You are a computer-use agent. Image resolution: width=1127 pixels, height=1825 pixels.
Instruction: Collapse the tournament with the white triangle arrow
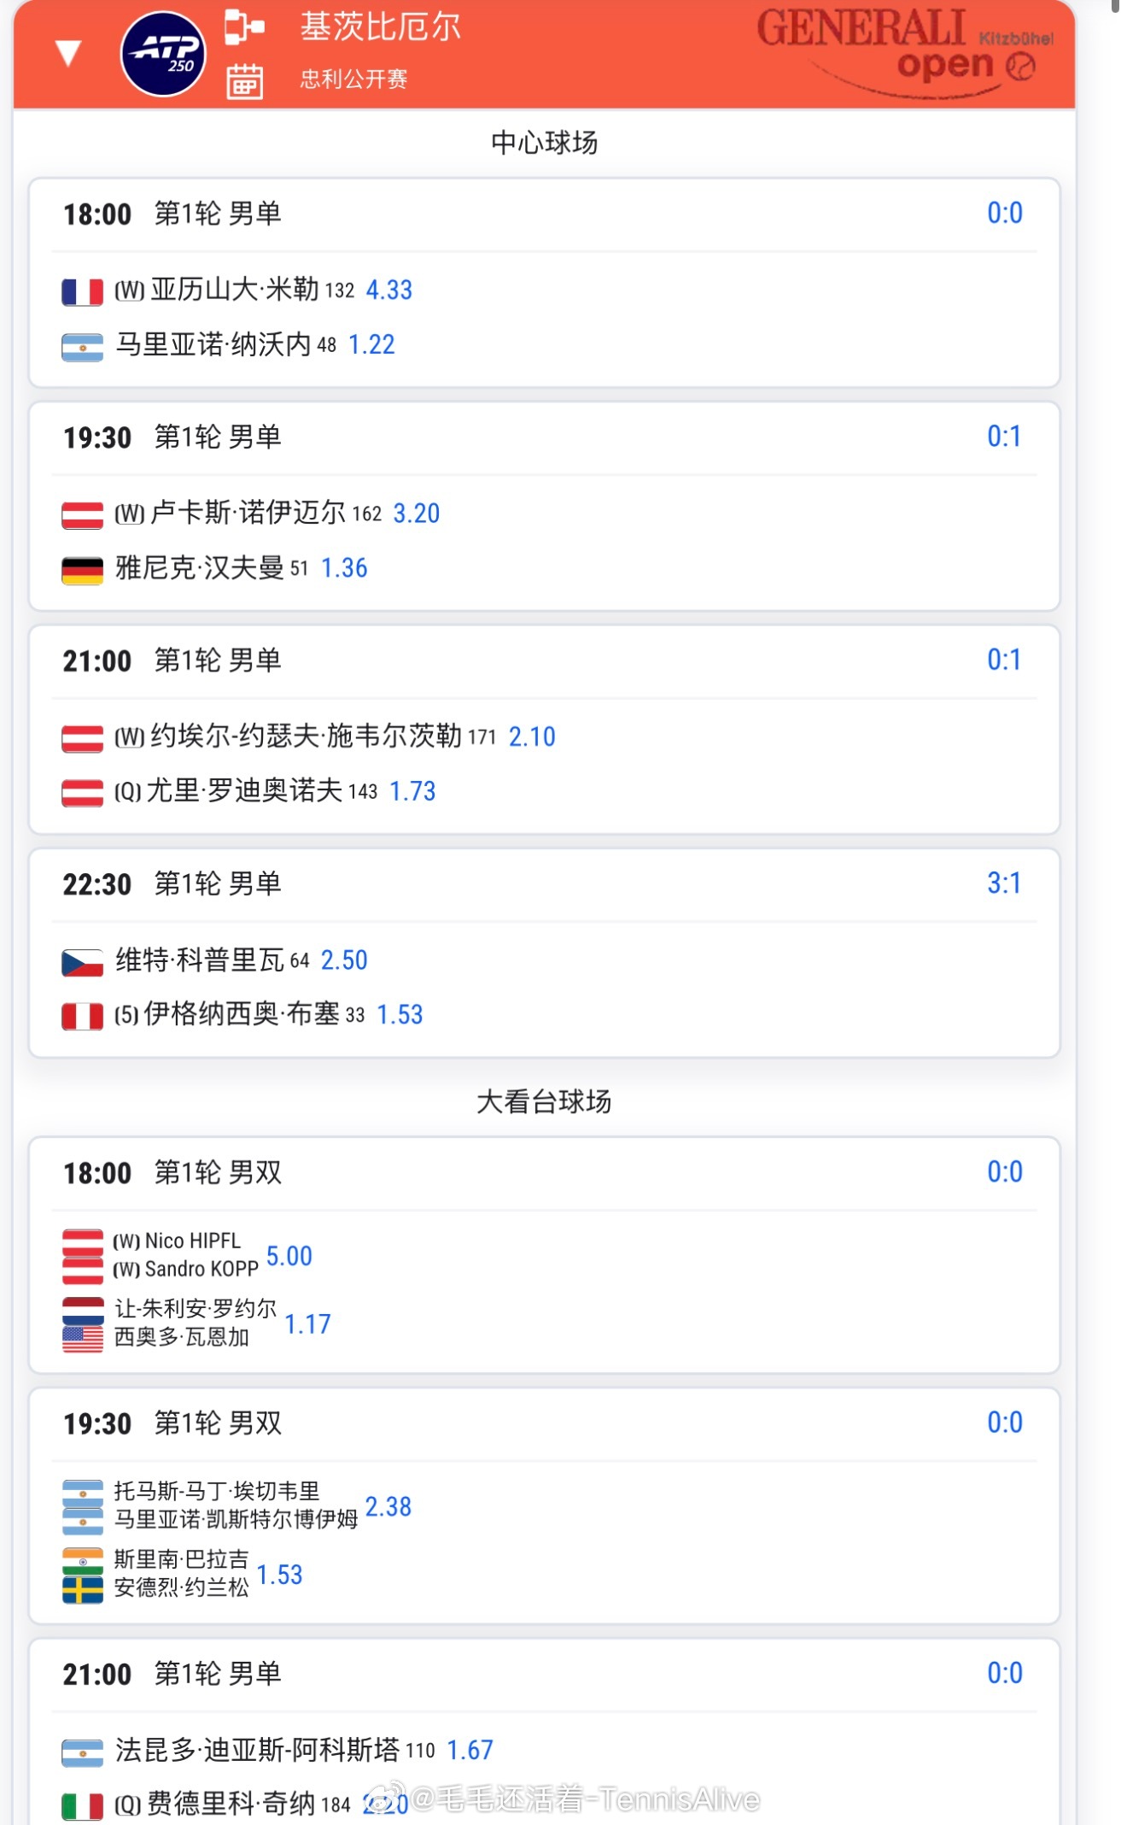67,53
